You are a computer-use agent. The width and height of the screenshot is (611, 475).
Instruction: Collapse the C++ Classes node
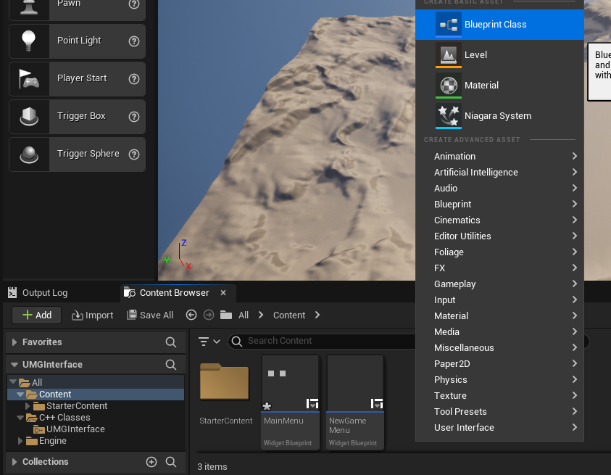(20, 417)
